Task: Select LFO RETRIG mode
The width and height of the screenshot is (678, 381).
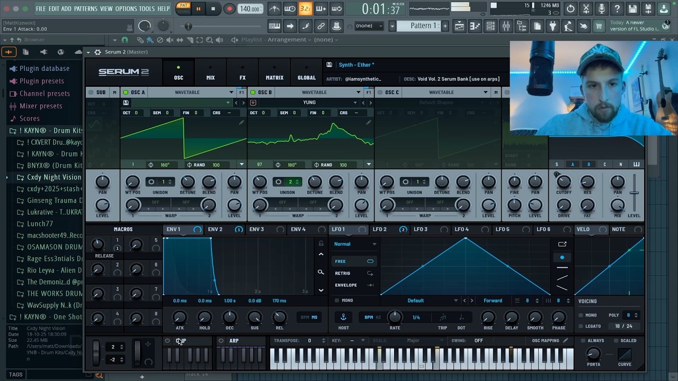Action: coord(354,273)
